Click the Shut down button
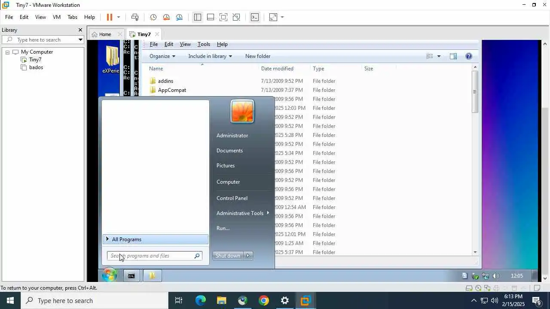The image size is (550, 309). tap(228, 256)
